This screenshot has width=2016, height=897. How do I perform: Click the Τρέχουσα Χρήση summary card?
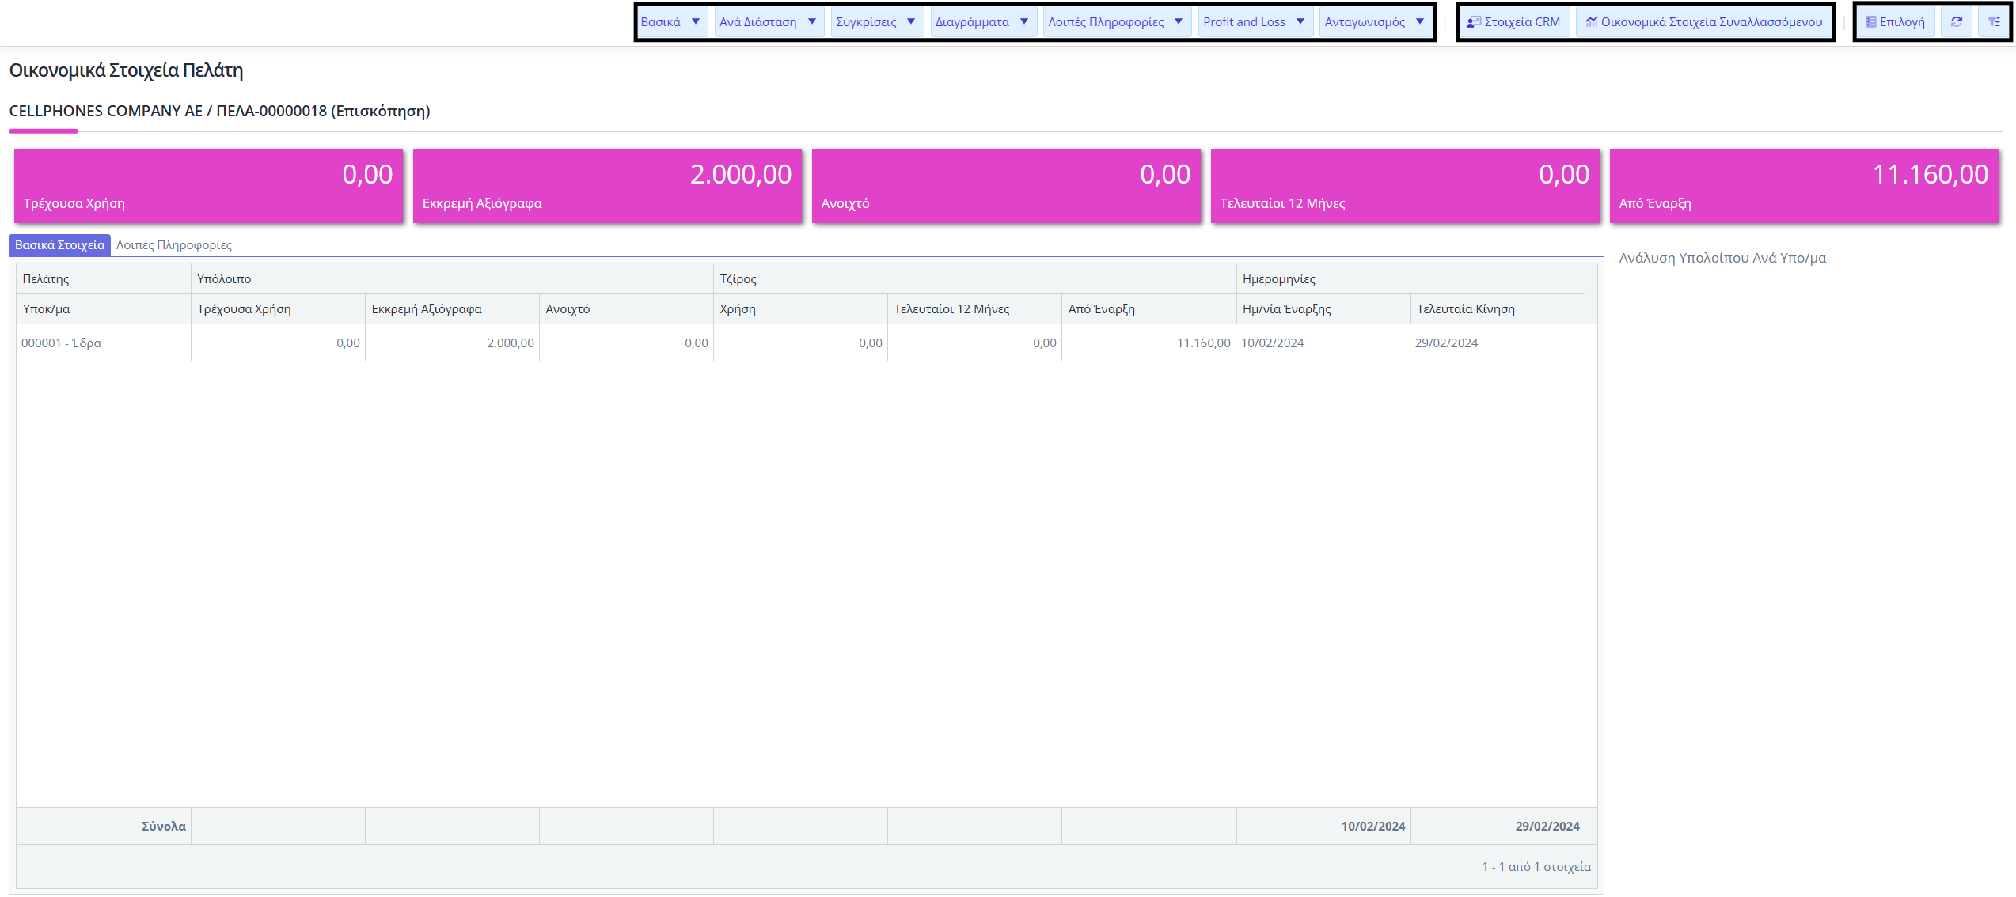209,186
